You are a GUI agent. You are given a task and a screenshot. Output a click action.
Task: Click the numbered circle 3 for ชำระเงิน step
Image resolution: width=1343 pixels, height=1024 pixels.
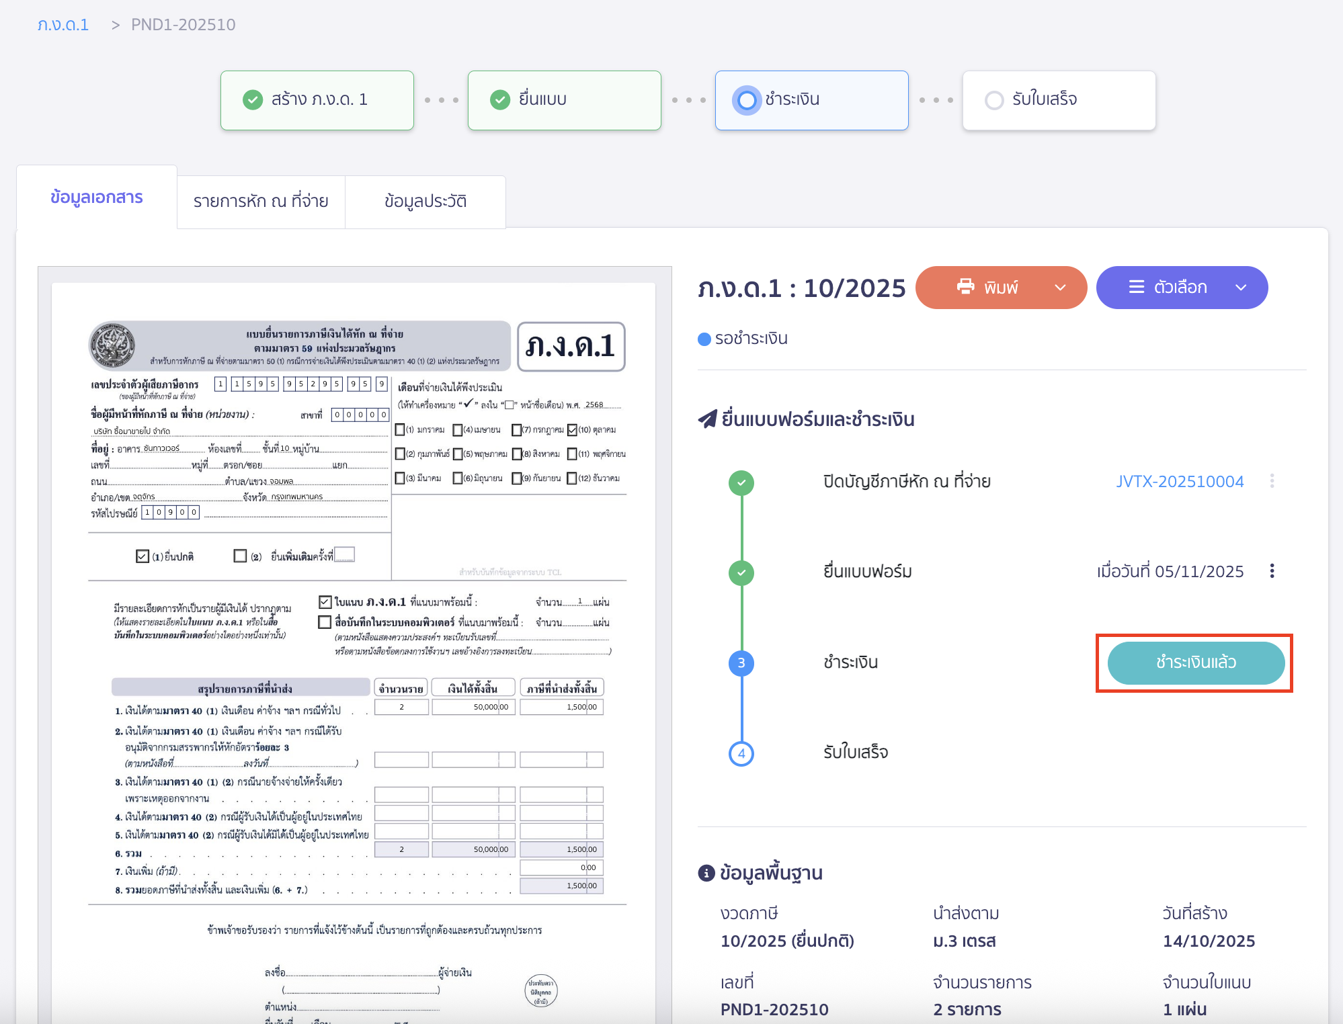click(741, 663)
